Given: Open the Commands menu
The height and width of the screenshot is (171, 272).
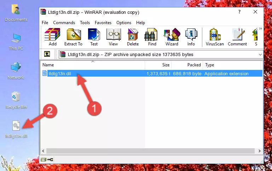Looking at the screenshot, I should (x=64, y=23).
